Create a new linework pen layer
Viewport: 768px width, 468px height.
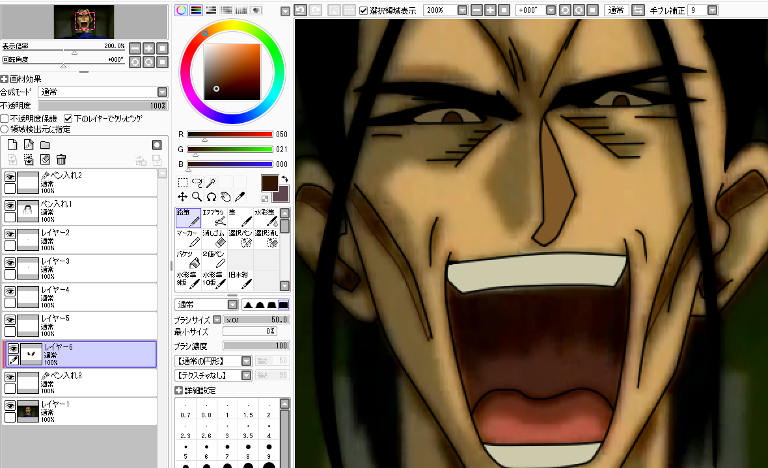[29, 144]
